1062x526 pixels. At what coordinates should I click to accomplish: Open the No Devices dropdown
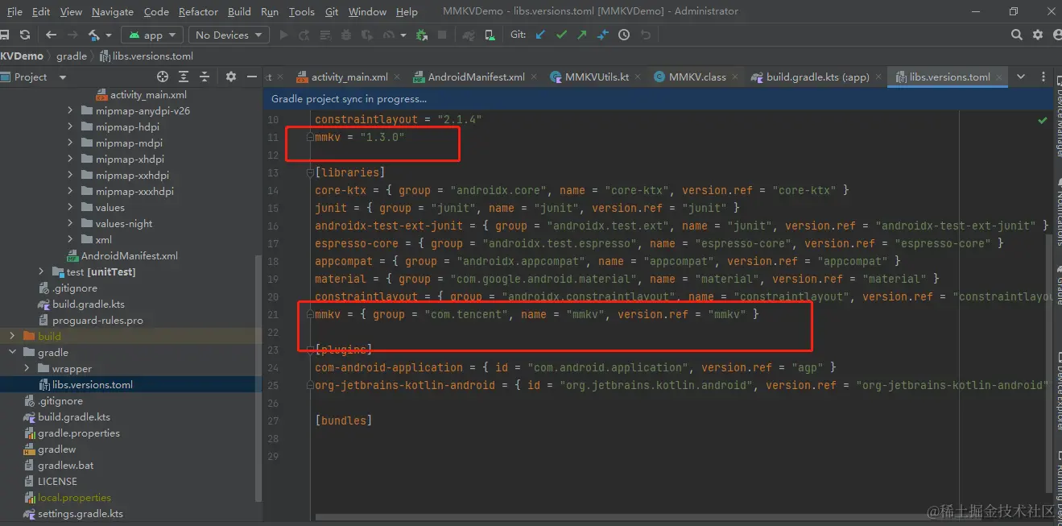coord(229,35)
